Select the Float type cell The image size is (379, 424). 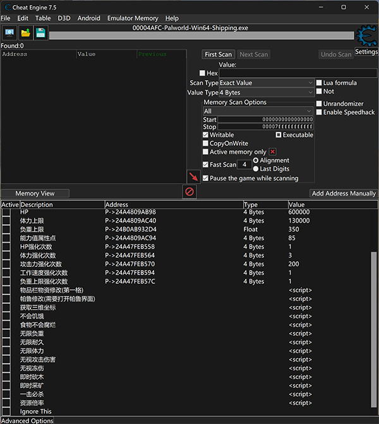click(250, 229)
